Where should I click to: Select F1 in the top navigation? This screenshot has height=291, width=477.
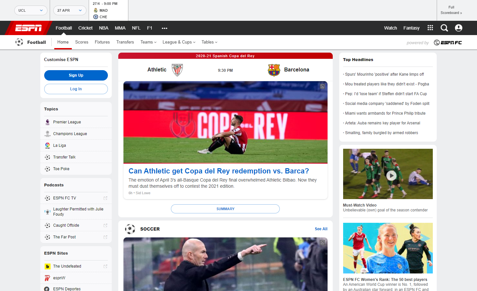click(149, 28)
